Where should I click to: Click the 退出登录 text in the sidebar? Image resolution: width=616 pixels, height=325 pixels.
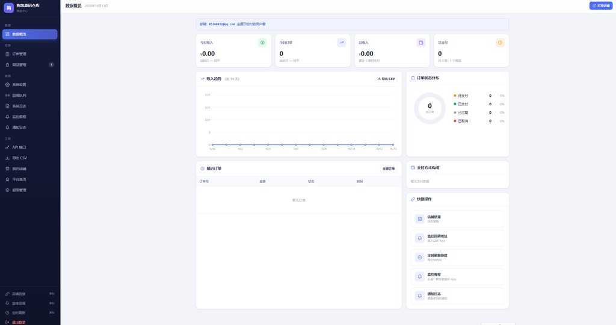19,322
